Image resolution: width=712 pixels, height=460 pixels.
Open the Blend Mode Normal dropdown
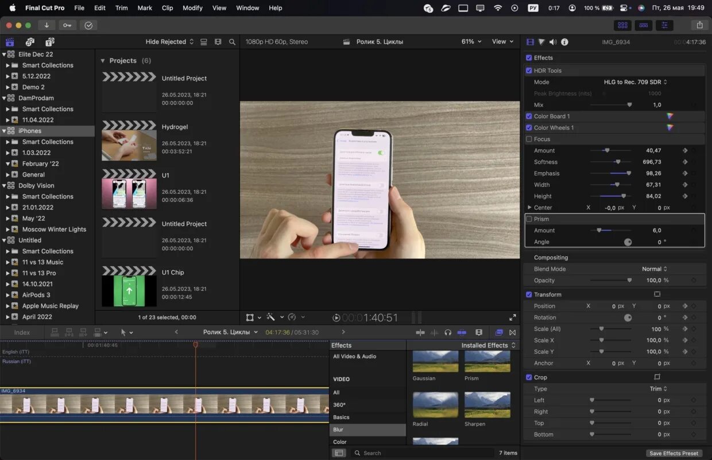(655, 269)
